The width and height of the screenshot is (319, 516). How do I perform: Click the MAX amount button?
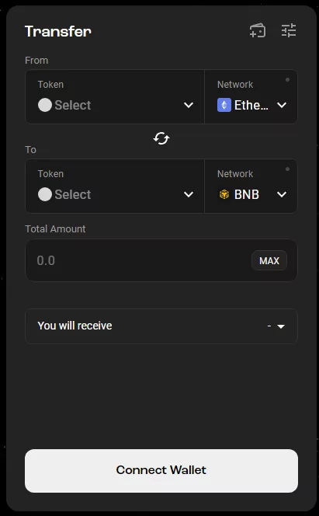(x=269, y=260)
